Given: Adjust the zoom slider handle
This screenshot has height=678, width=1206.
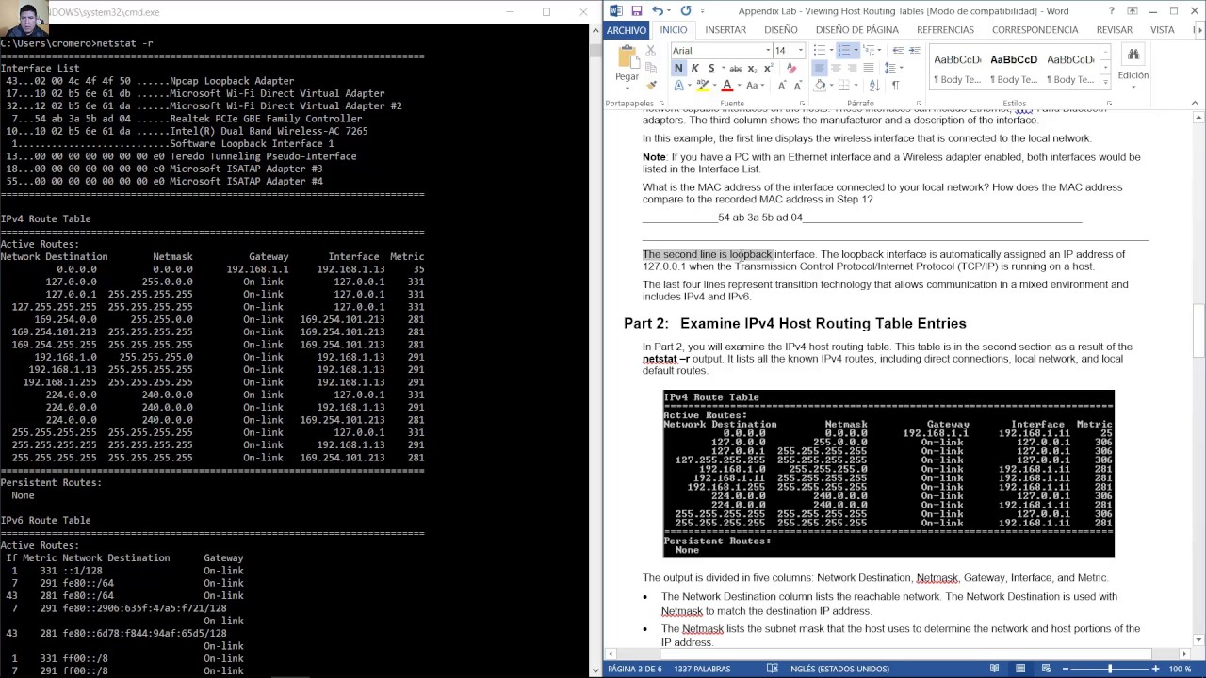Looking at the screenshot, I should 1110,669.
